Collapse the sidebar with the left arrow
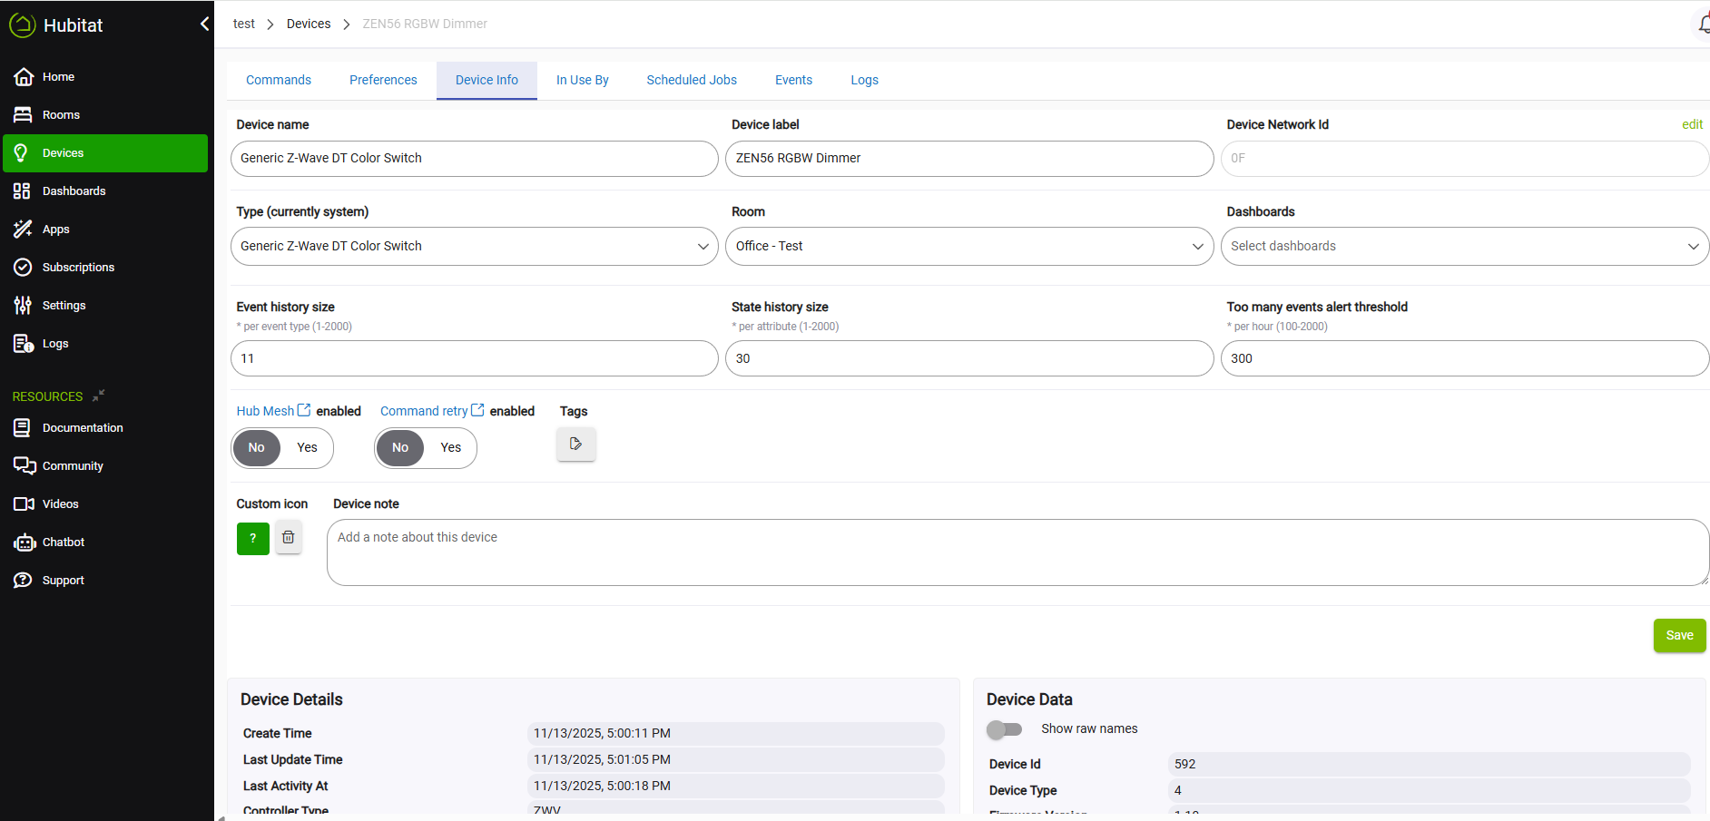 [x=204, y=24]
